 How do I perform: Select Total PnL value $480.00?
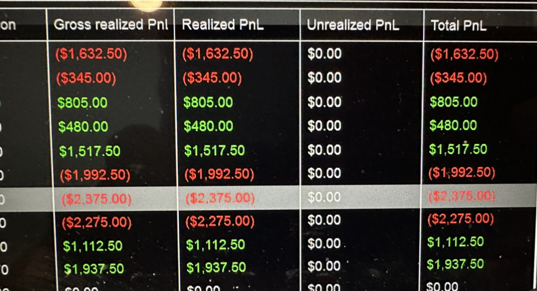click(x=453, y=125)
